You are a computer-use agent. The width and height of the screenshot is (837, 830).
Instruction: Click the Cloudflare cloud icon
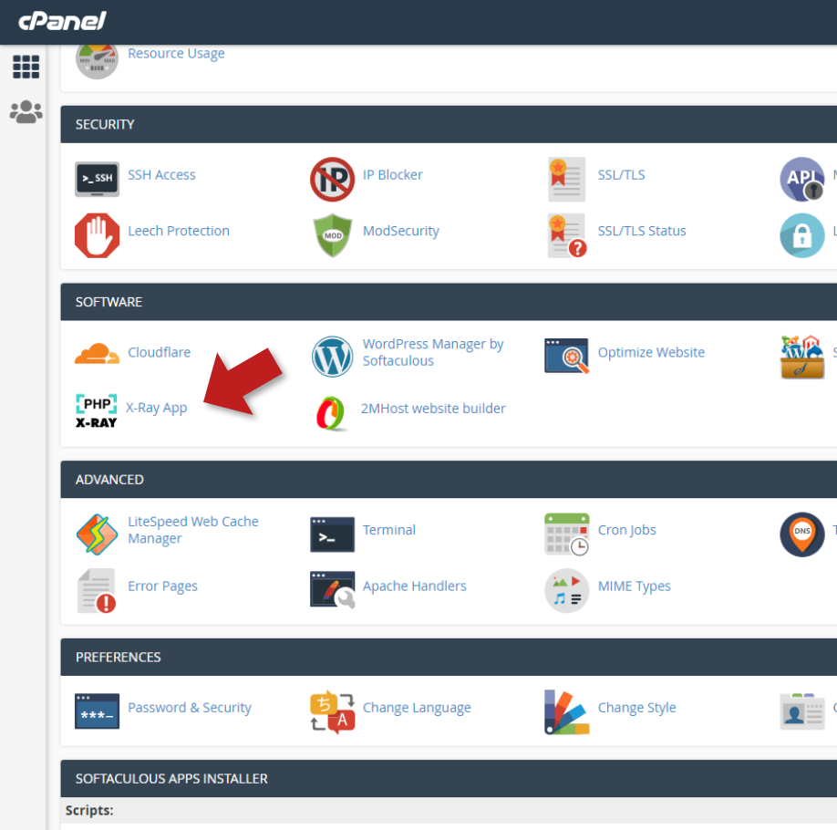point(97,354)
